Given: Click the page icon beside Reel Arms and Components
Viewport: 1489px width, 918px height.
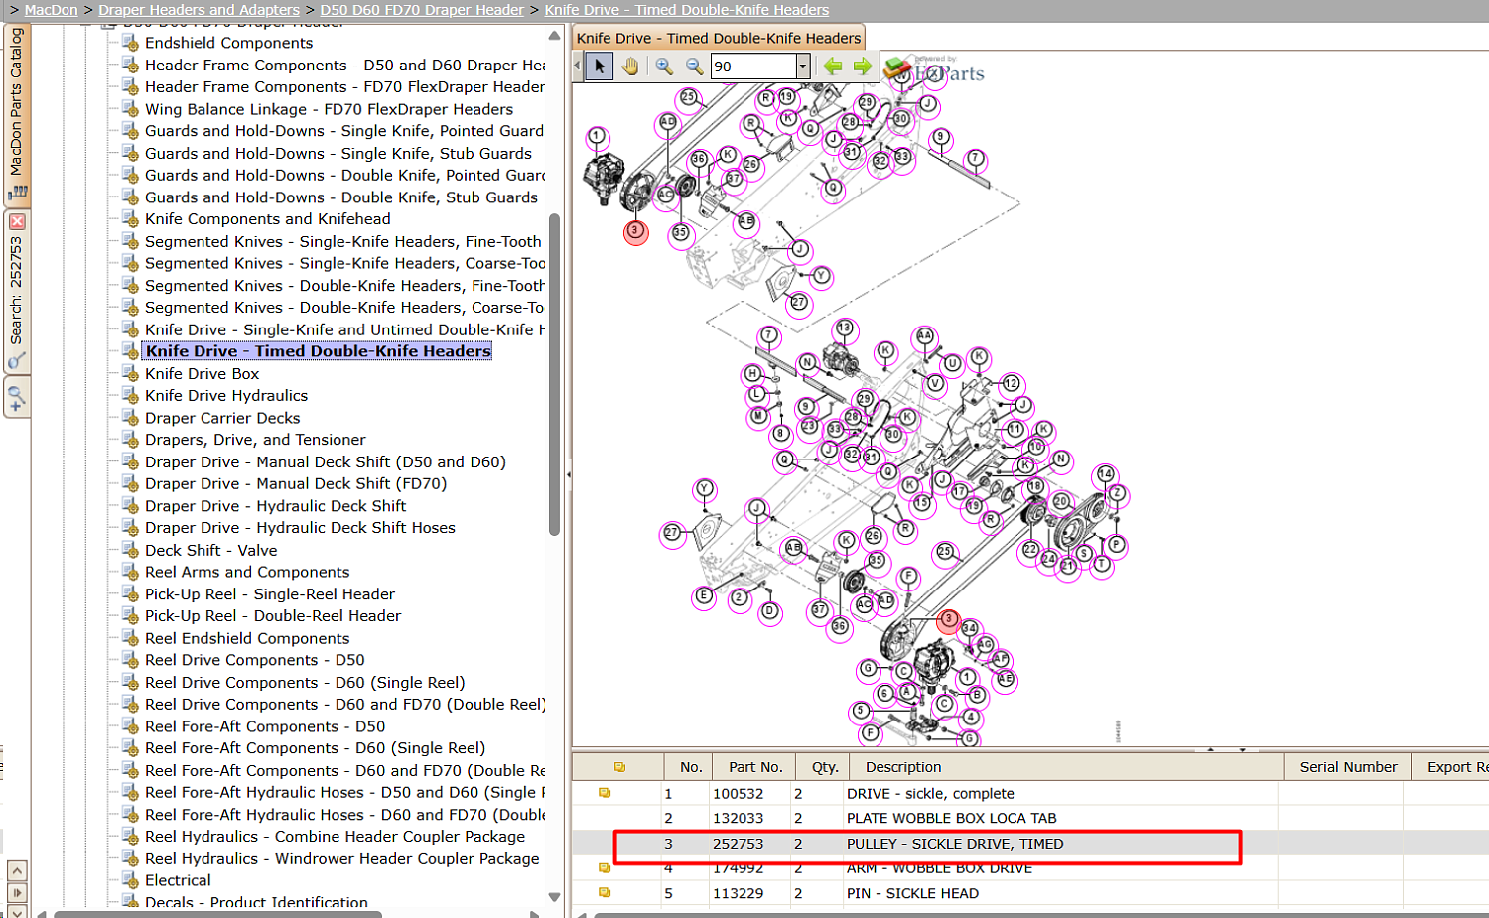Looking at the screenshot, I should click(x=129, y=573).
